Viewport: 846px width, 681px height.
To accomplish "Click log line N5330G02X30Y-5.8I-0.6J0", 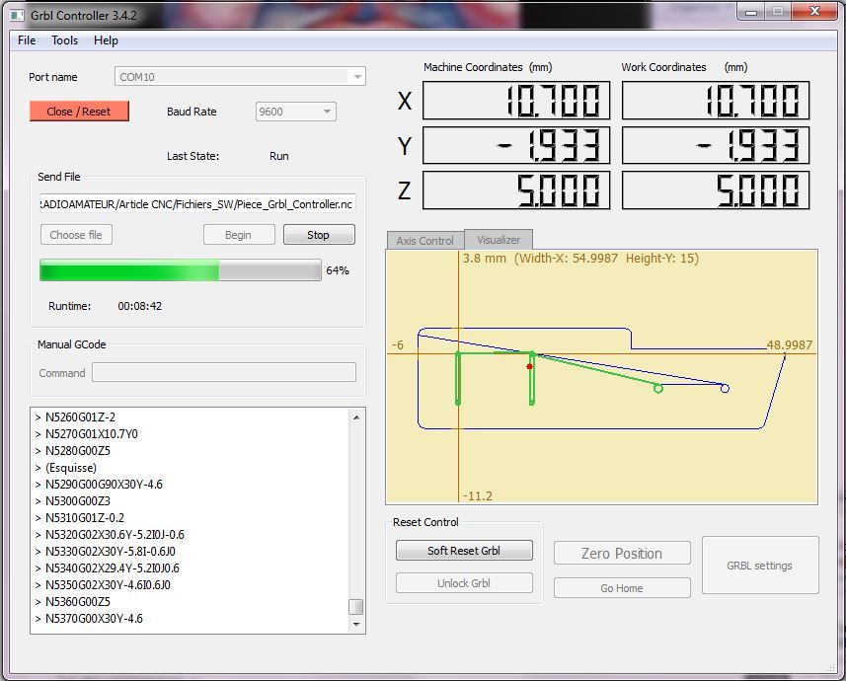I will coord(110,551).
